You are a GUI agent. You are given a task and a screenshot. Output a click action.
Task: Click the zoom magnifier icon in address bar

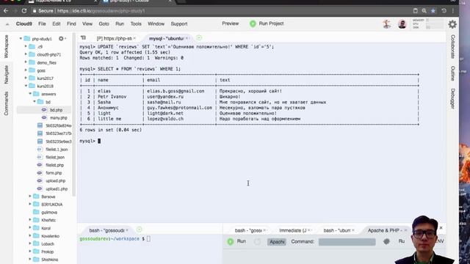[424, 11]
